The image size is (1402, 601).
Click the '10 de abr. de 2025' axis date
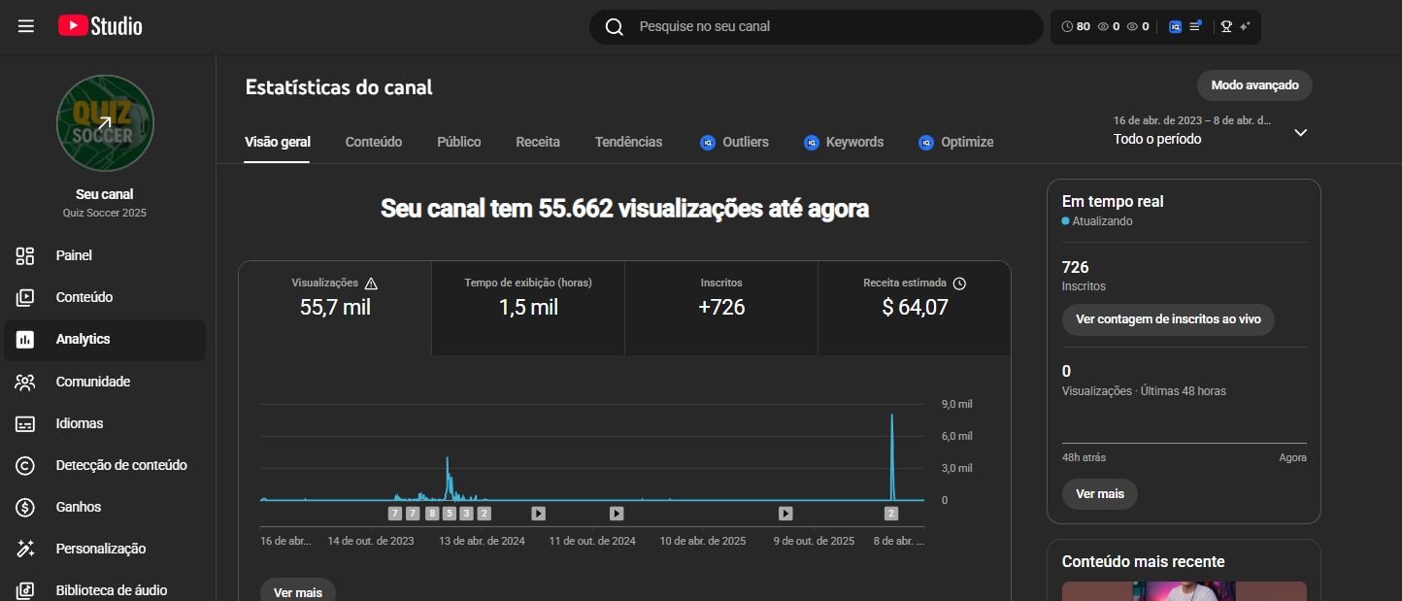(x=703, y=541)
